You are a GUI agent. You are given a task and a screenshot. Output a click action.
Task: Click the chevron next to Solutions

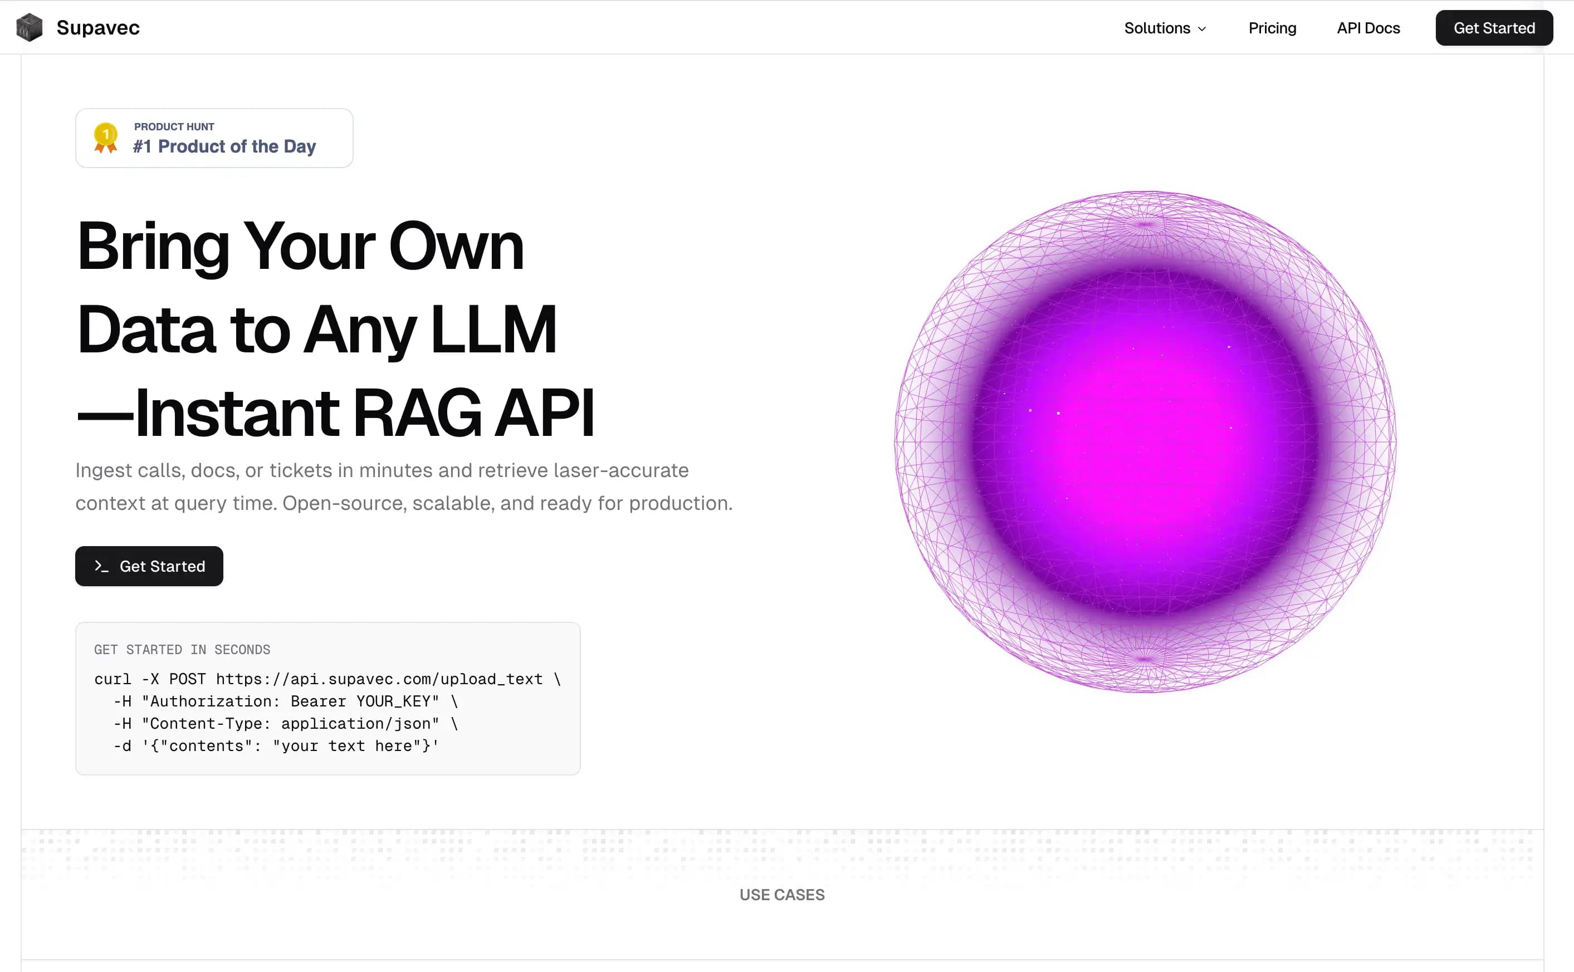click(1201, 29)
